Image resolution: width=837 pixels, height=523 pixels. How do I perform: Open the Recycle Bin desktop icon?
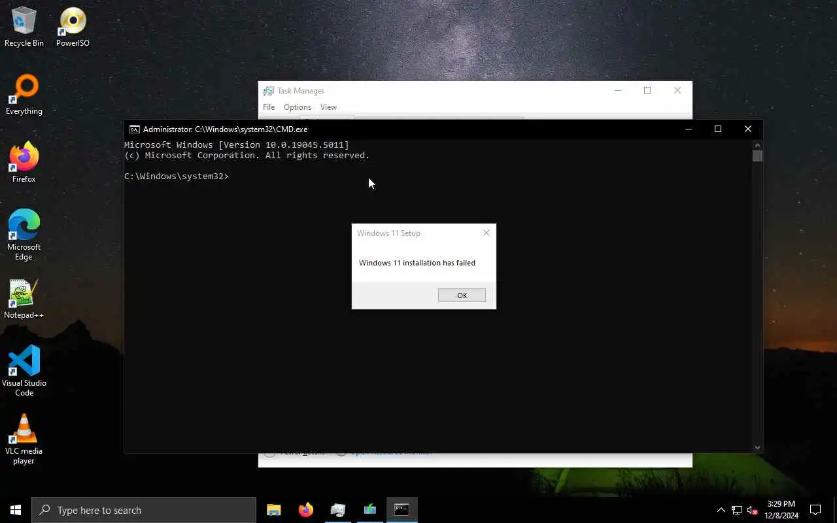[x=24, y=27]
